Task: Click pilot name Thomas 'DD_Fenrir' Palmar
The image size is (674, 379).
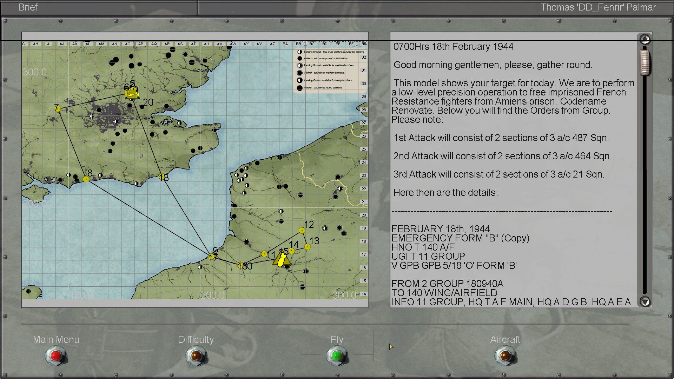Action: tap(598, 7)
